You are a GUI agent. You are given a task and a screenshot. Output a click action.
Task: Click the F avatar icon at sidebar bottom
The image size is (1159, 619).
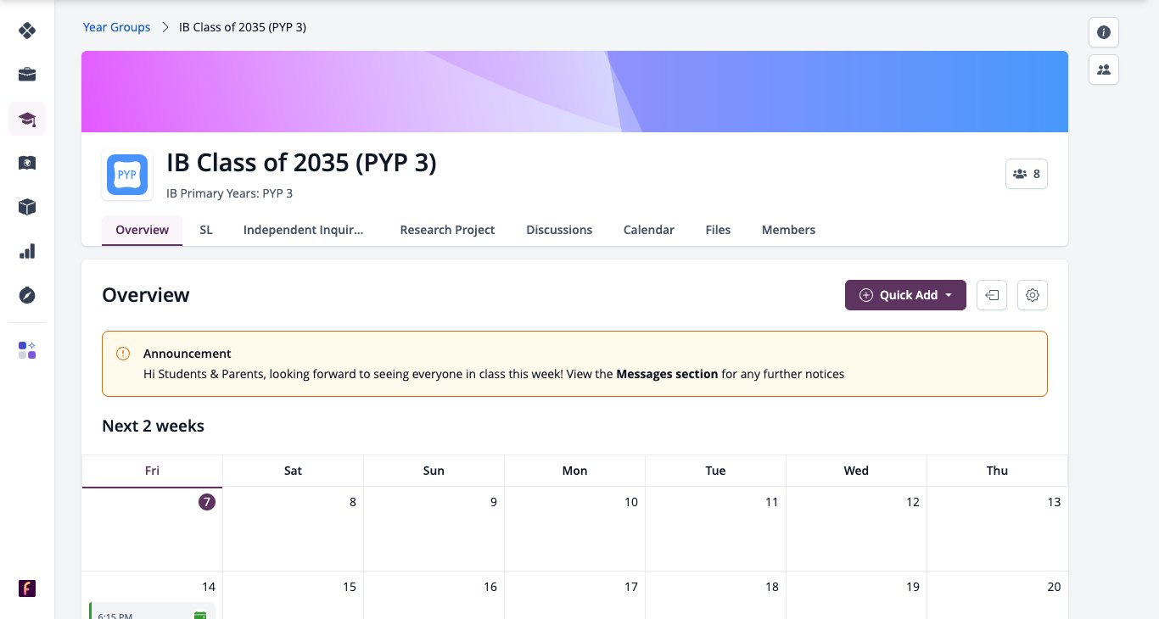coord(27,588)
